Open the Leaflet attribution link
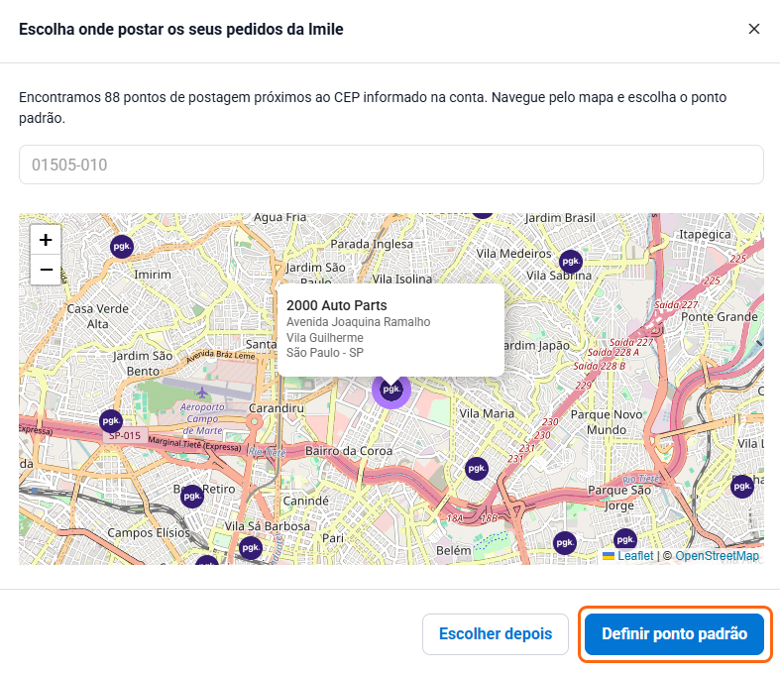Screen dimensions: 780x674 coord(634,556)
